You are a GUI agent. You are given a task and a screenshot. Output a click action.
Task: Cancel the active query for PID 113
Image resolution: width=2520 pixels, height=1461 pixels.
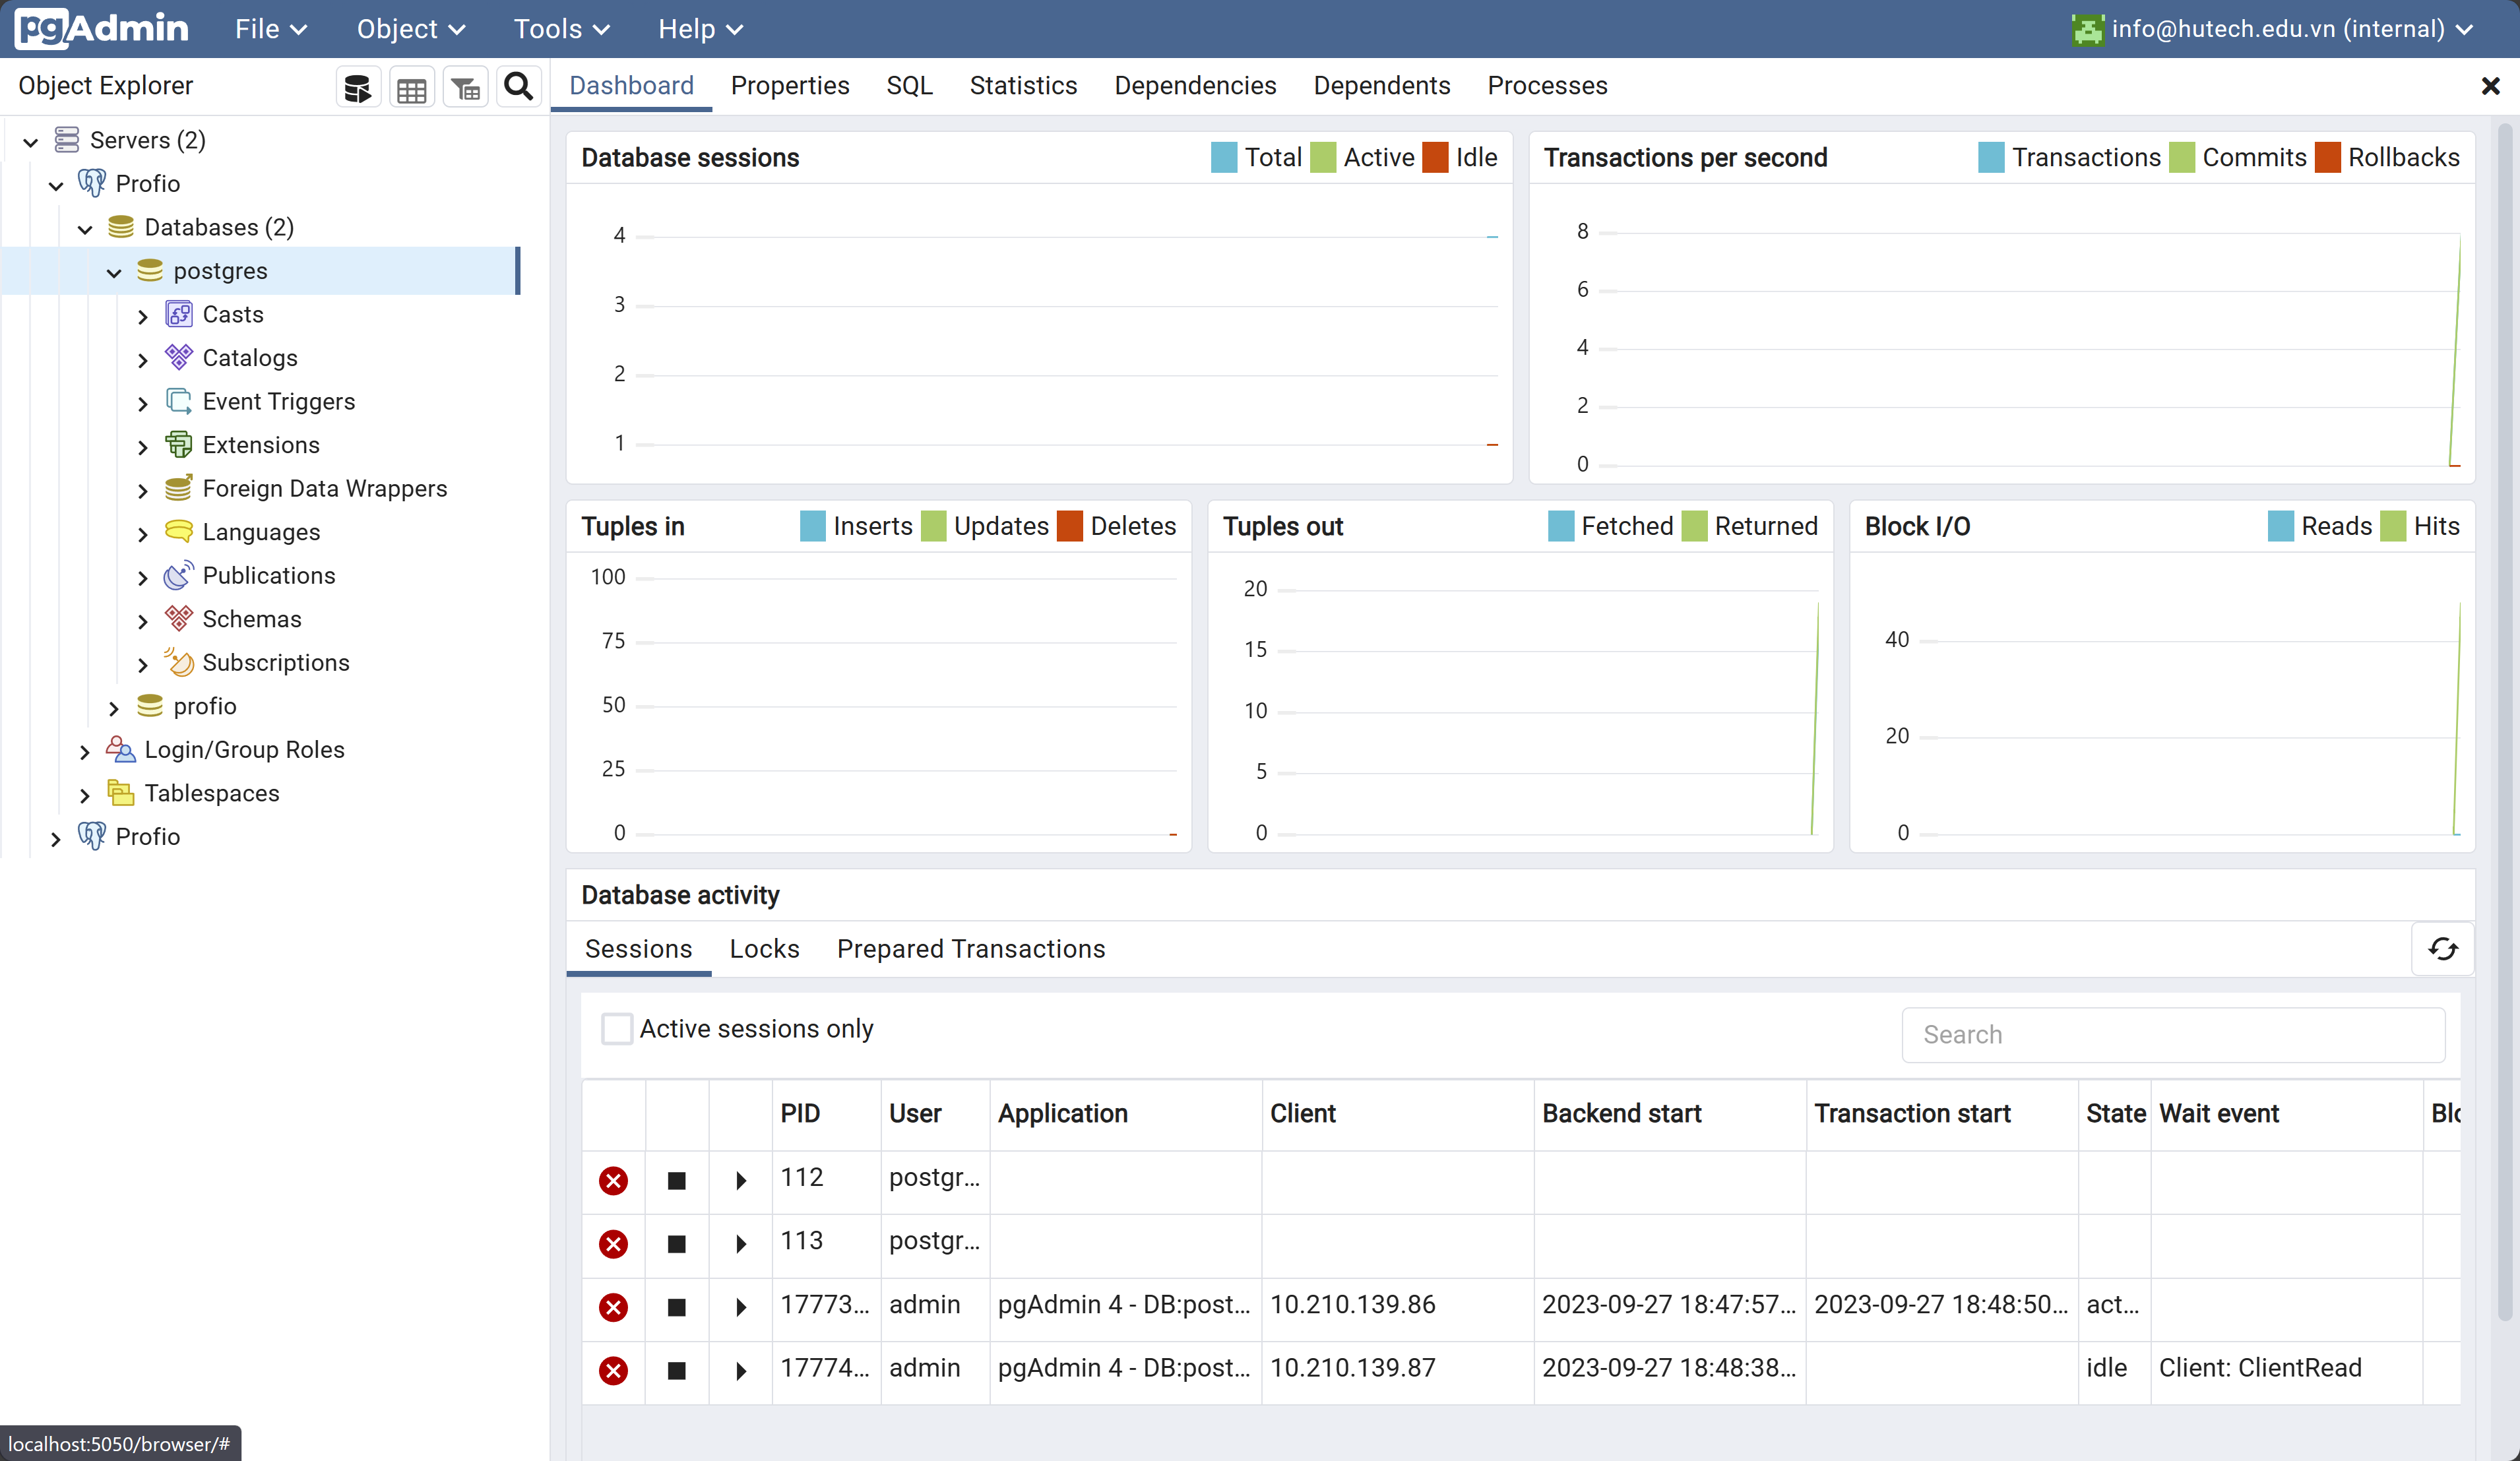pos(677,1244)
